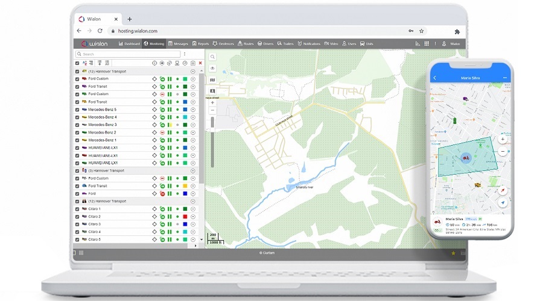Uncheck the Mercedes-Benz 5 checkbox
537x301 pixels.
pyautogui.click(x=77, y=110)
